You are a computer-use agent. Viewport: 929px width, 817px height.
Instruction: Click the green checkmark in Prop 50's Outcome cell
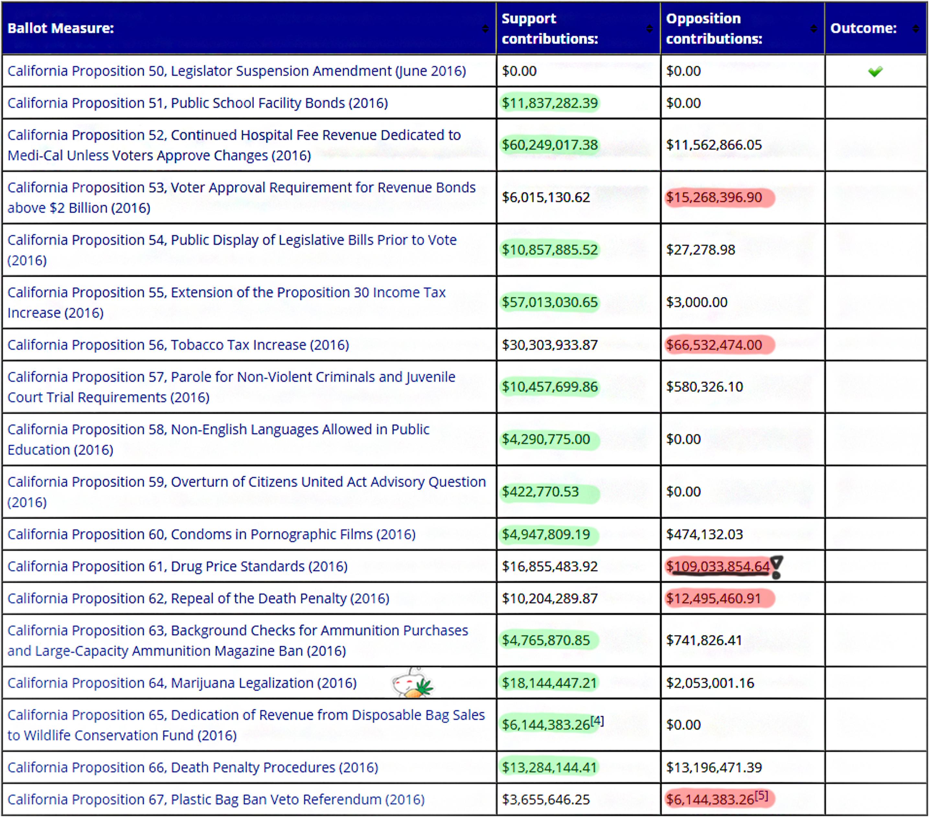click(x=875, y=71)
